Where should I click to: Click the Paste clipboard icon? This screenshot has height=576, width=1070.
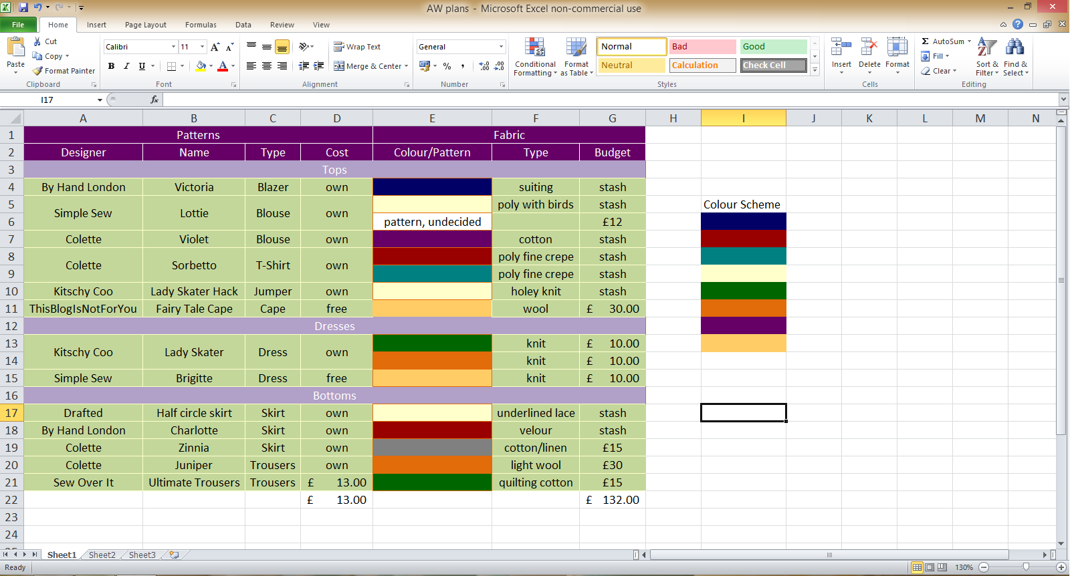click(x=15, y=48)
